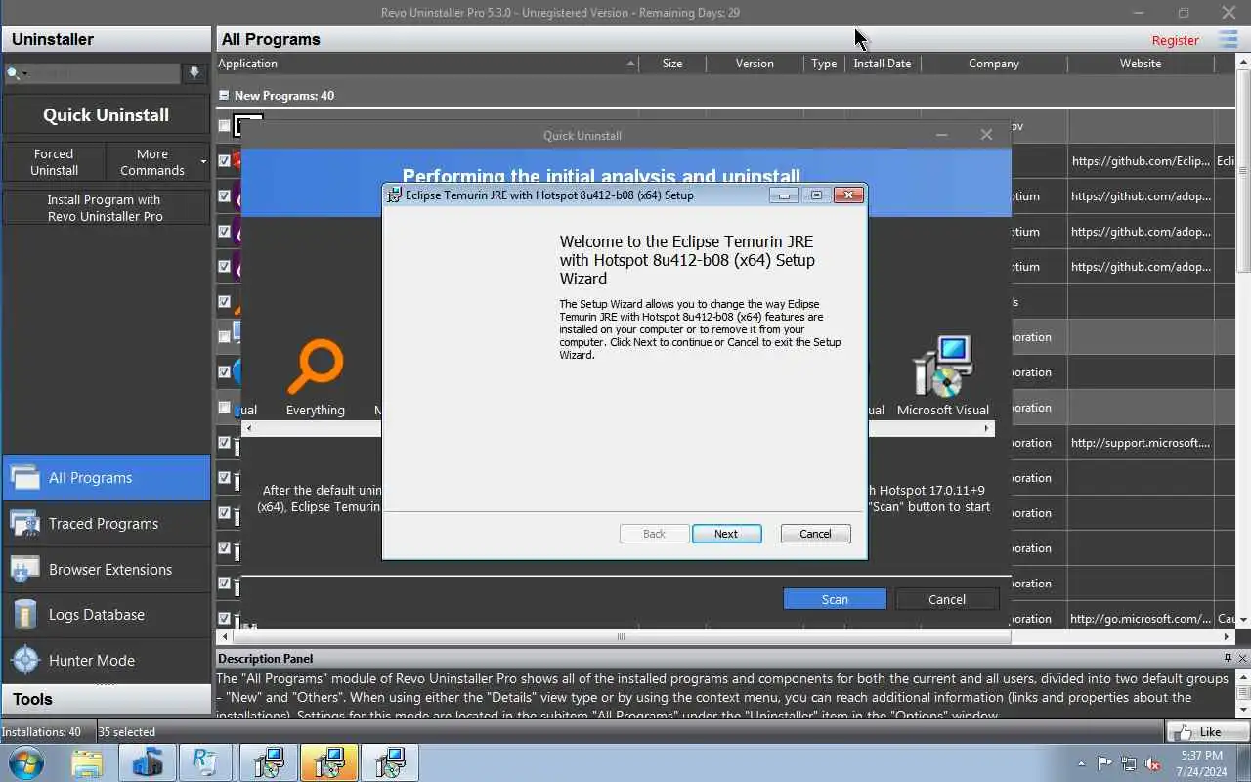The width and height of the screenshot is (1251, 782).
Task: Open Logs Database module
Action: (x=106, y=615)
